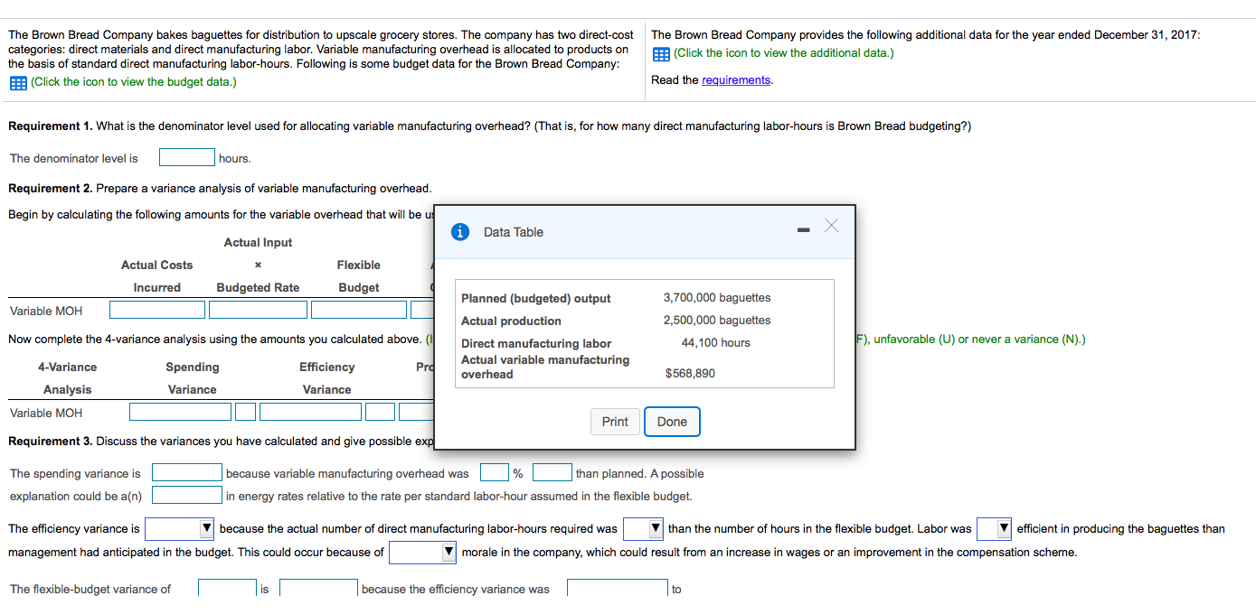
Task: Click field after 'because the efficiency variance was'
Action: 617,589
